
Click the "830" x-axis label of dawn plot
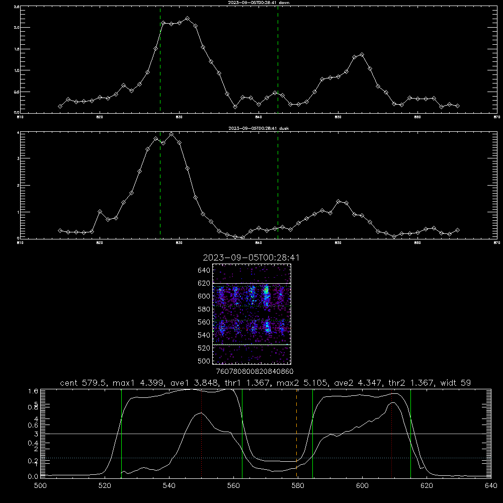tap(179, 117)
